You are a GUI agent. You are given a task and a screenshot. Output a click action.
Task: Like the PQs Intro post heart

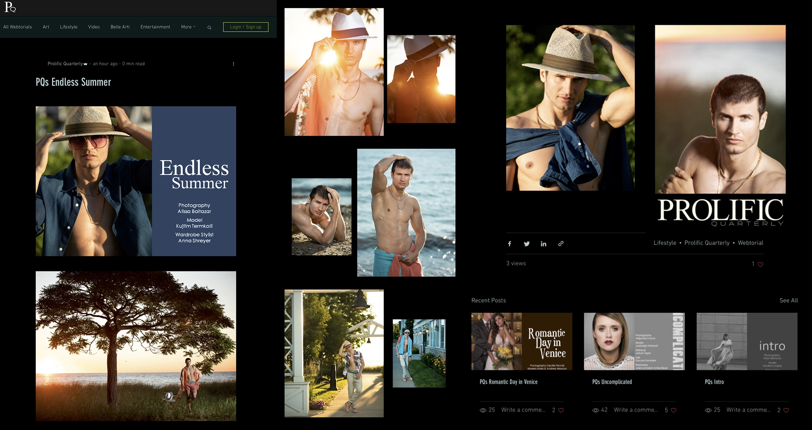[x=786, y=411]
